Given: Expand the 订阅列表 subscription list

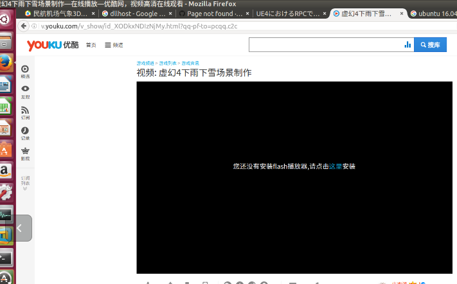Looking at the screenshot, I should (x=25, y=183).
